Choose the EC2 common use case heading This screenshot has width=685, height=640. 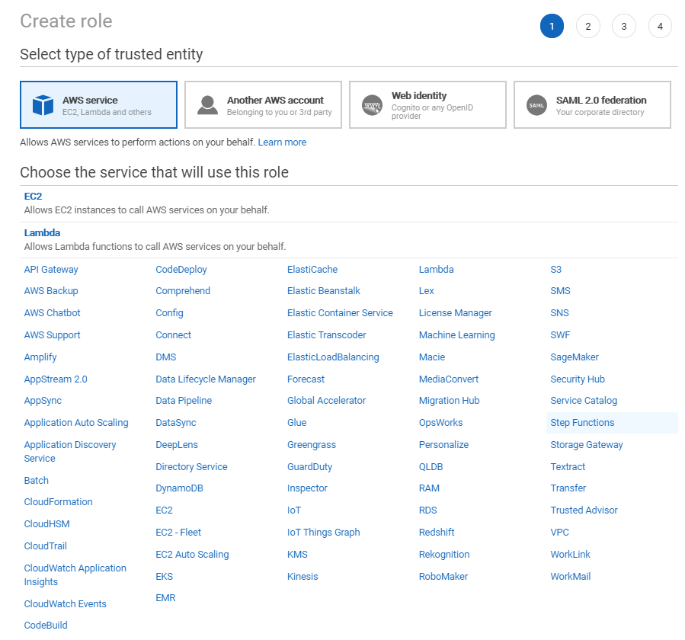click(x=34, y=197)
